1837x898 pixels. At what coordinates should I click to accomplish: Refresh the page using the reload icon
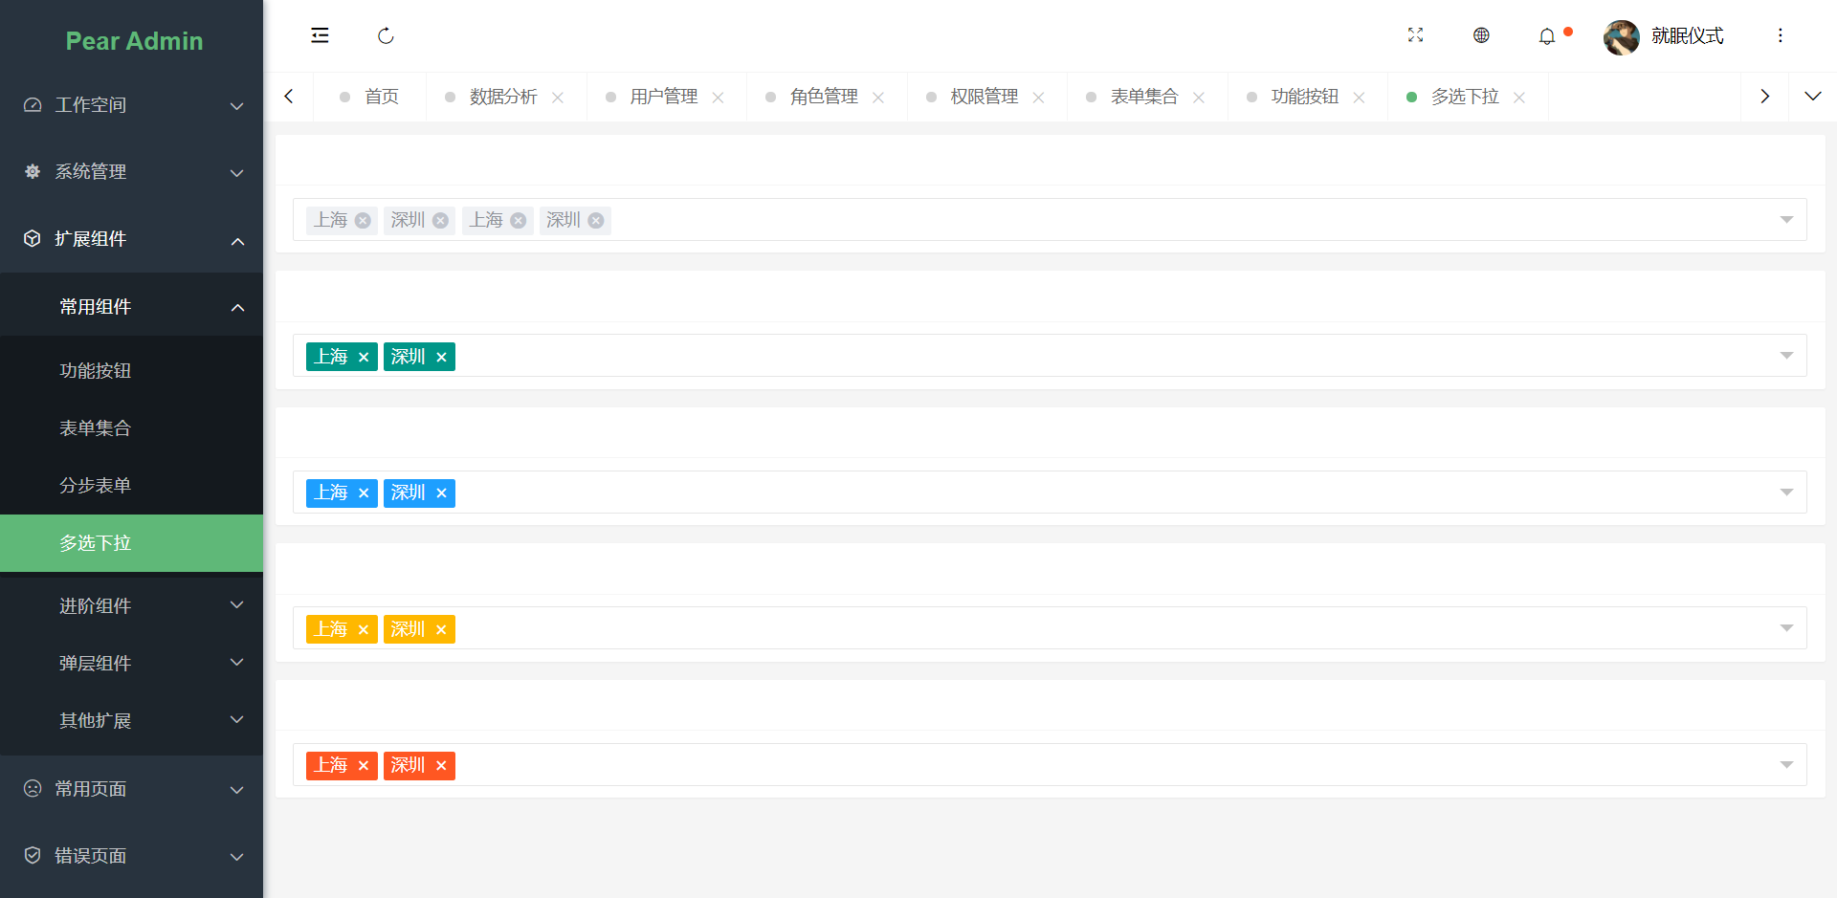(386, 35)
